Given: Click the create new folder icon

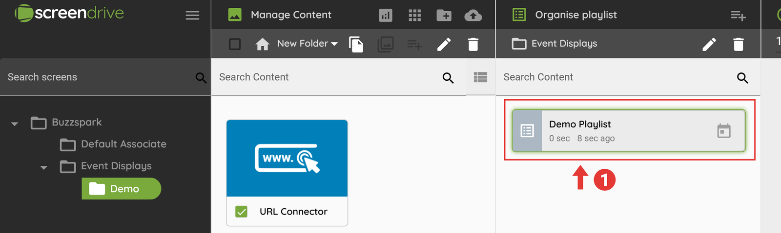Looking at the screenshot, I should pyautogui.click(x=444, y=15).
